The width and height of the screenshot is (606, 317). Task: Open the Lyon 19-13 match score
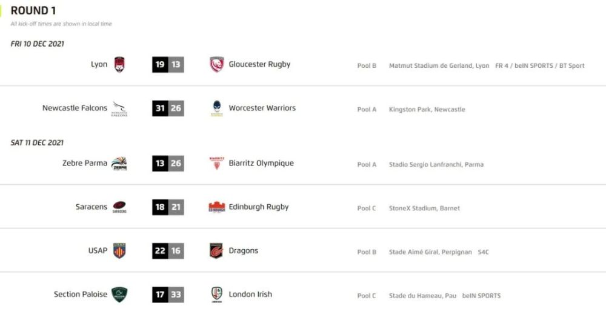pyautogui.click(x=168, y=65)
